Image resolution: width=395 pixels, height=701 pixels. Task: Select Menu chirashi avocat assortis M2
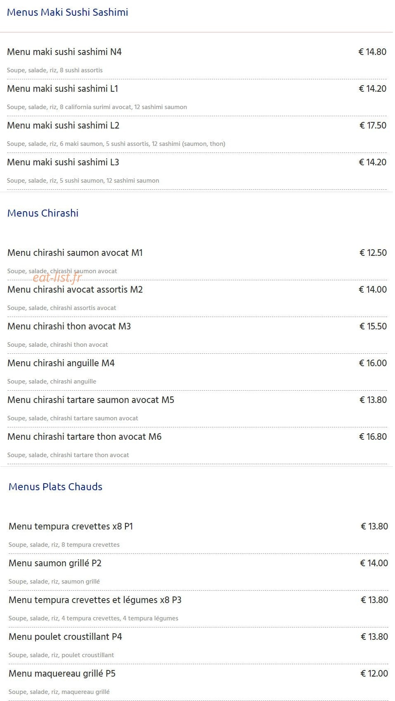tap(75, 290)
